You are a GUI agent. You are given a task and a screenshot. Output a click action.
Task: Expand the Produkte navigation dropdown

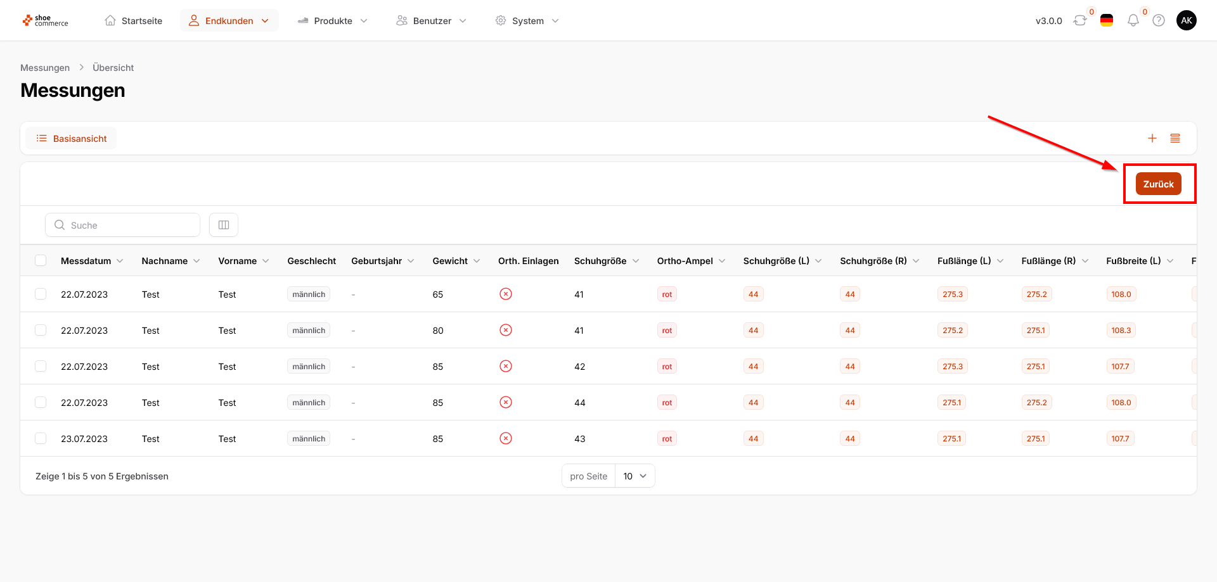point(333,21)
